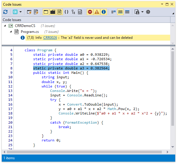The image size is (177, 164).
Task: Click the issue list scroll down arrow
Action: tap(173, 43)
